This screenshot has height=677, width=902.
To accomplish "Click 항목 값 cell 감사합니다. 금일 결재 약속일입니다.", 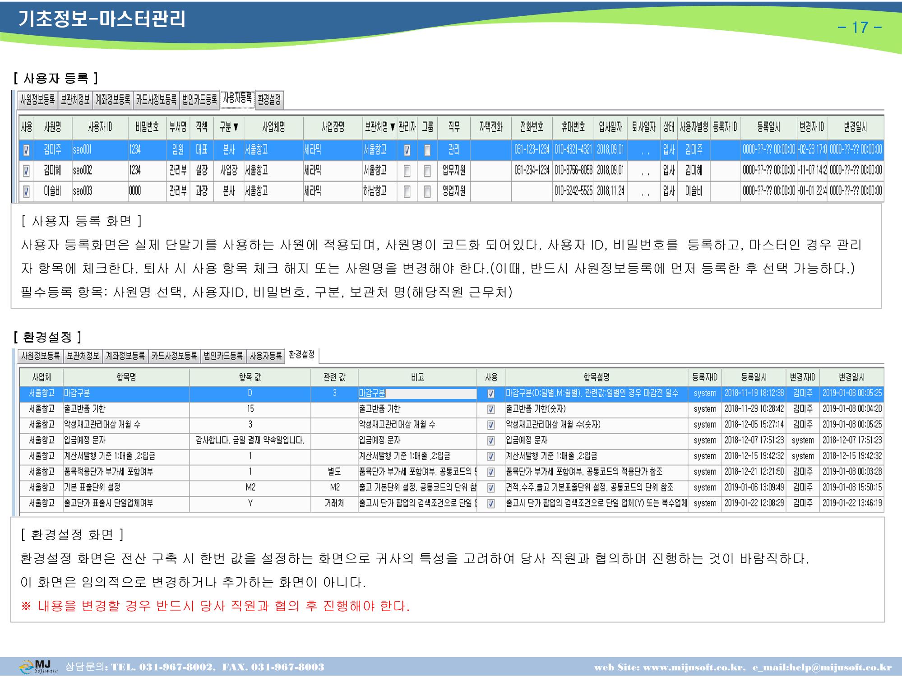I will (250, 441).
